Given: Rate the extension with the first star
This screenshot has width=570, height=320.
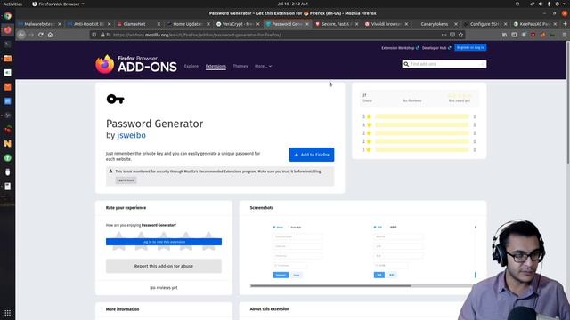Looking at the screenshot, I should pyautogui.click(x=118, y=241).
